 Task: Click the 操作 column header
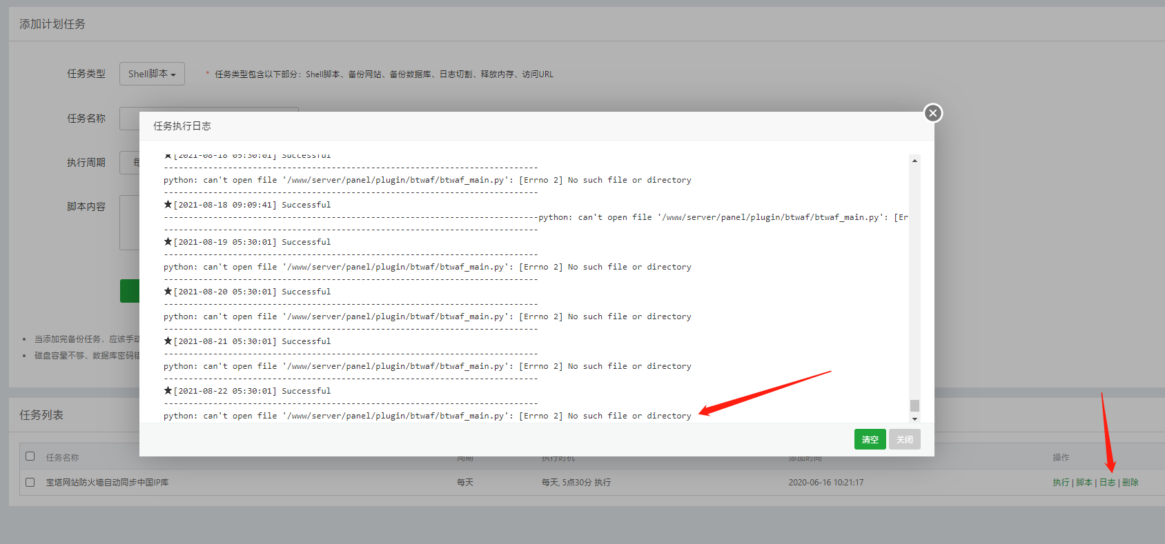[1061, 457]
